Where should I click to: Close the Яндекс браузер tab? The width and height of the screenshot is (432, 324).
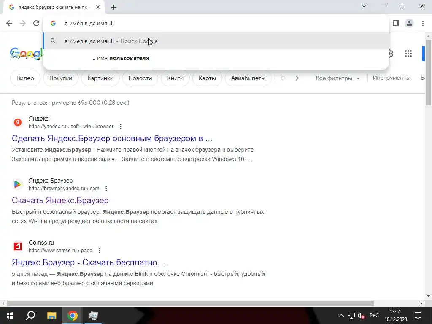98,8
